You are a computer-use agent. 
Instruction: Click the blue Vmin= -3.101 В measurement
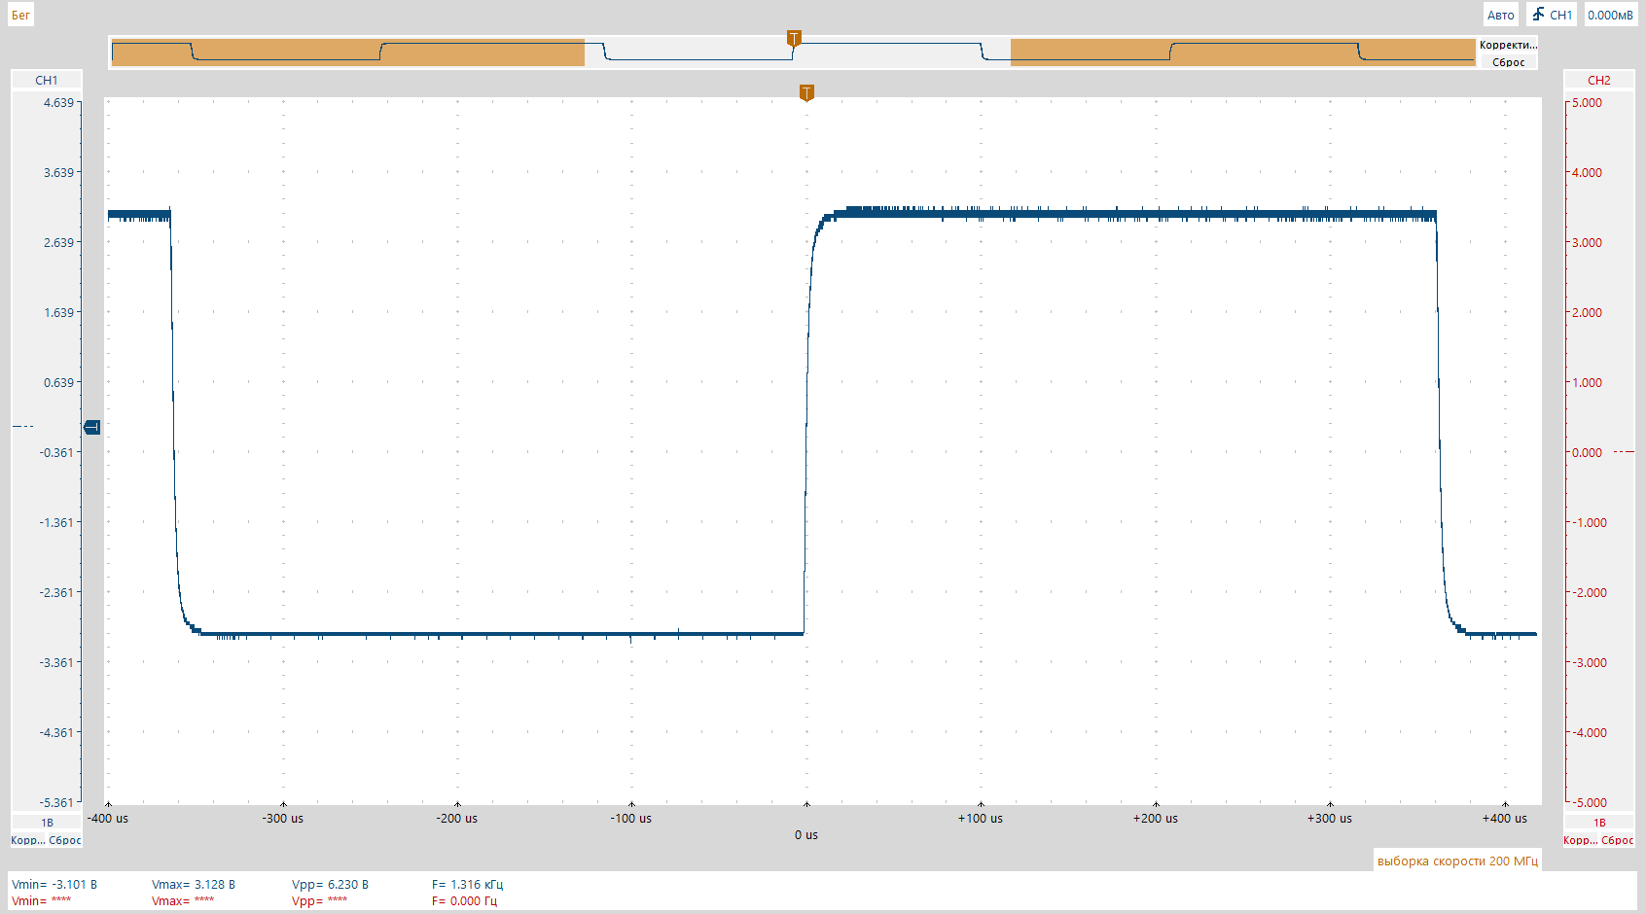(x=54, y=884)
